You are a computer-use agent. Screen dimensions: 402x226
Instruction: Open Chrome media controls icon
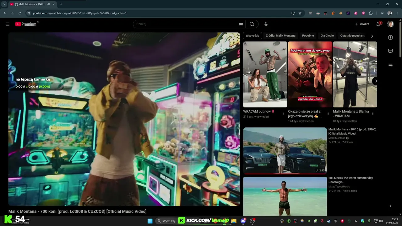click(x=382, y=13)
